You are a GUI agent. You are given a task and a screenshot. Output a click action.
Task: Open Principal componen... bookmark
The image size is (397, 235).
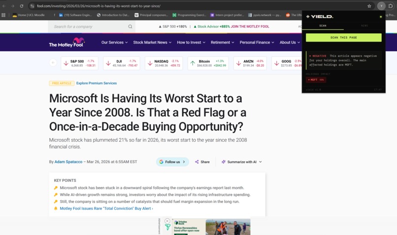click(x=151, y=15)
